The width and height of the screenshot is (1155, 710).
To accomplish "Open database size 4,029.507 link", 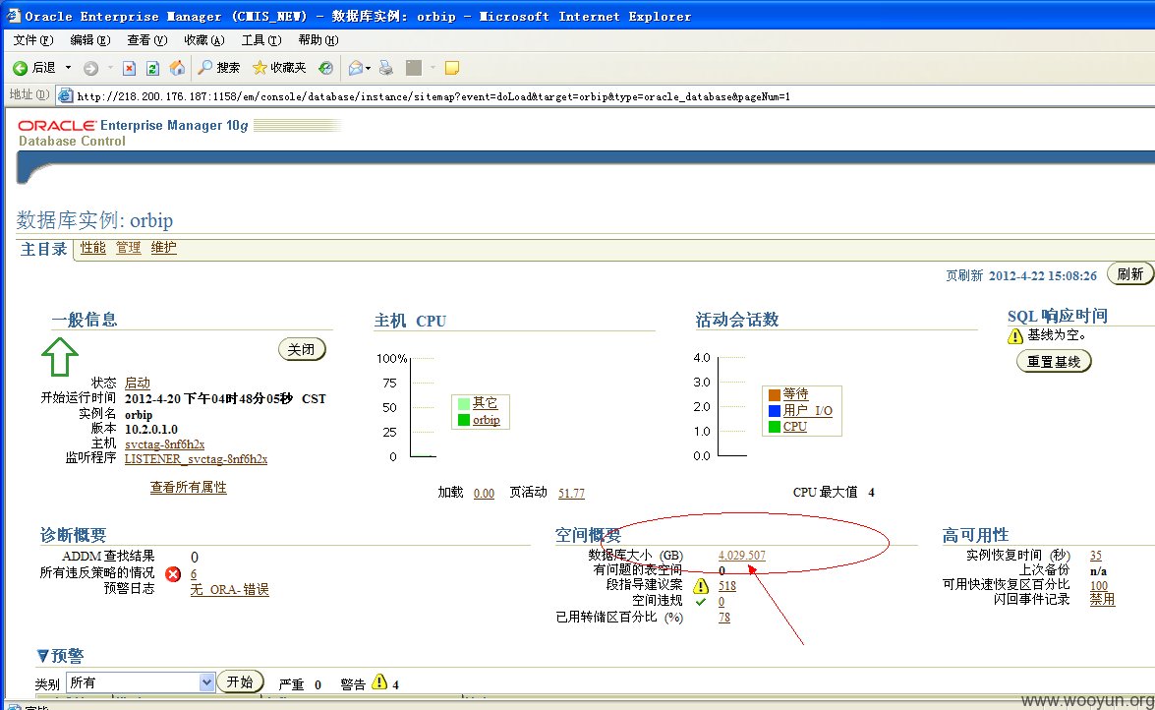I will coord(742,556).
